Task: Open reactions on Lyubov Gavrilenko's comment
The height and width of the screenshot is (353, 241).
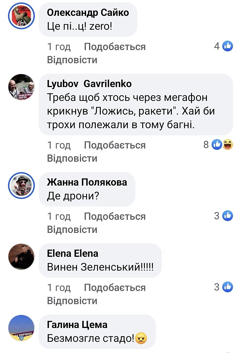Action: coord(222,144)
